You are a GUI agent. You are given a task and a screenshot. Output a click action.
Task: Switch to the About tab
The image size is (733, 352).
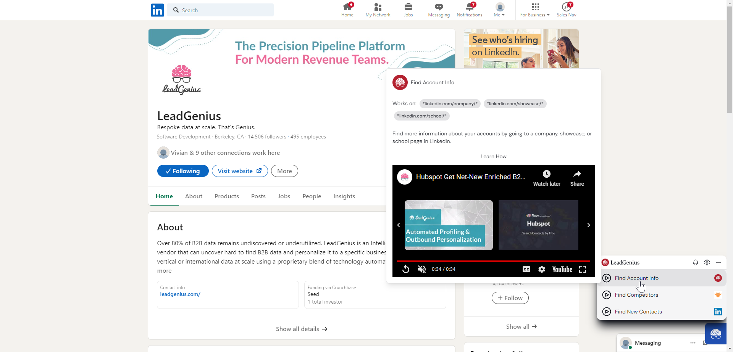click(194, 196)
